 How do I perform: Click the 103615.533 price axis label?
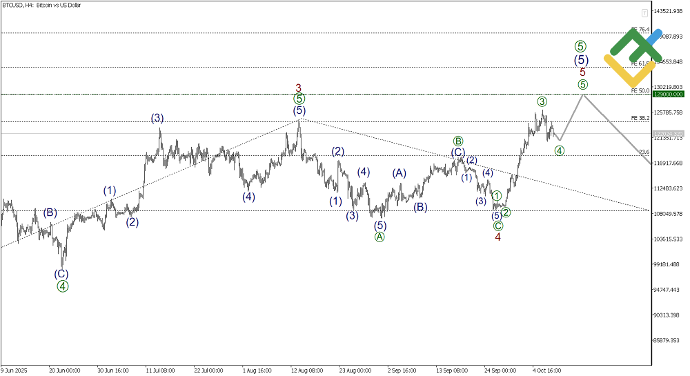click(x=669, y=239)
